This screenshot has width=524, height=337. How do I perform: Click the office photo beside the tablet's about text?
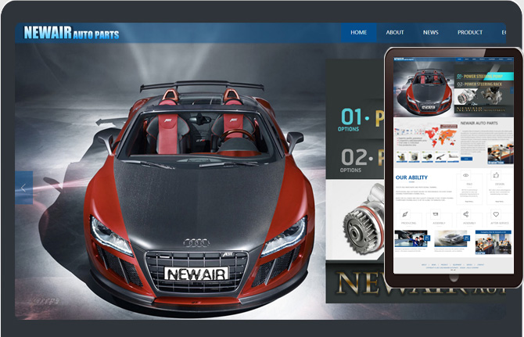click(x=501, y=153)
